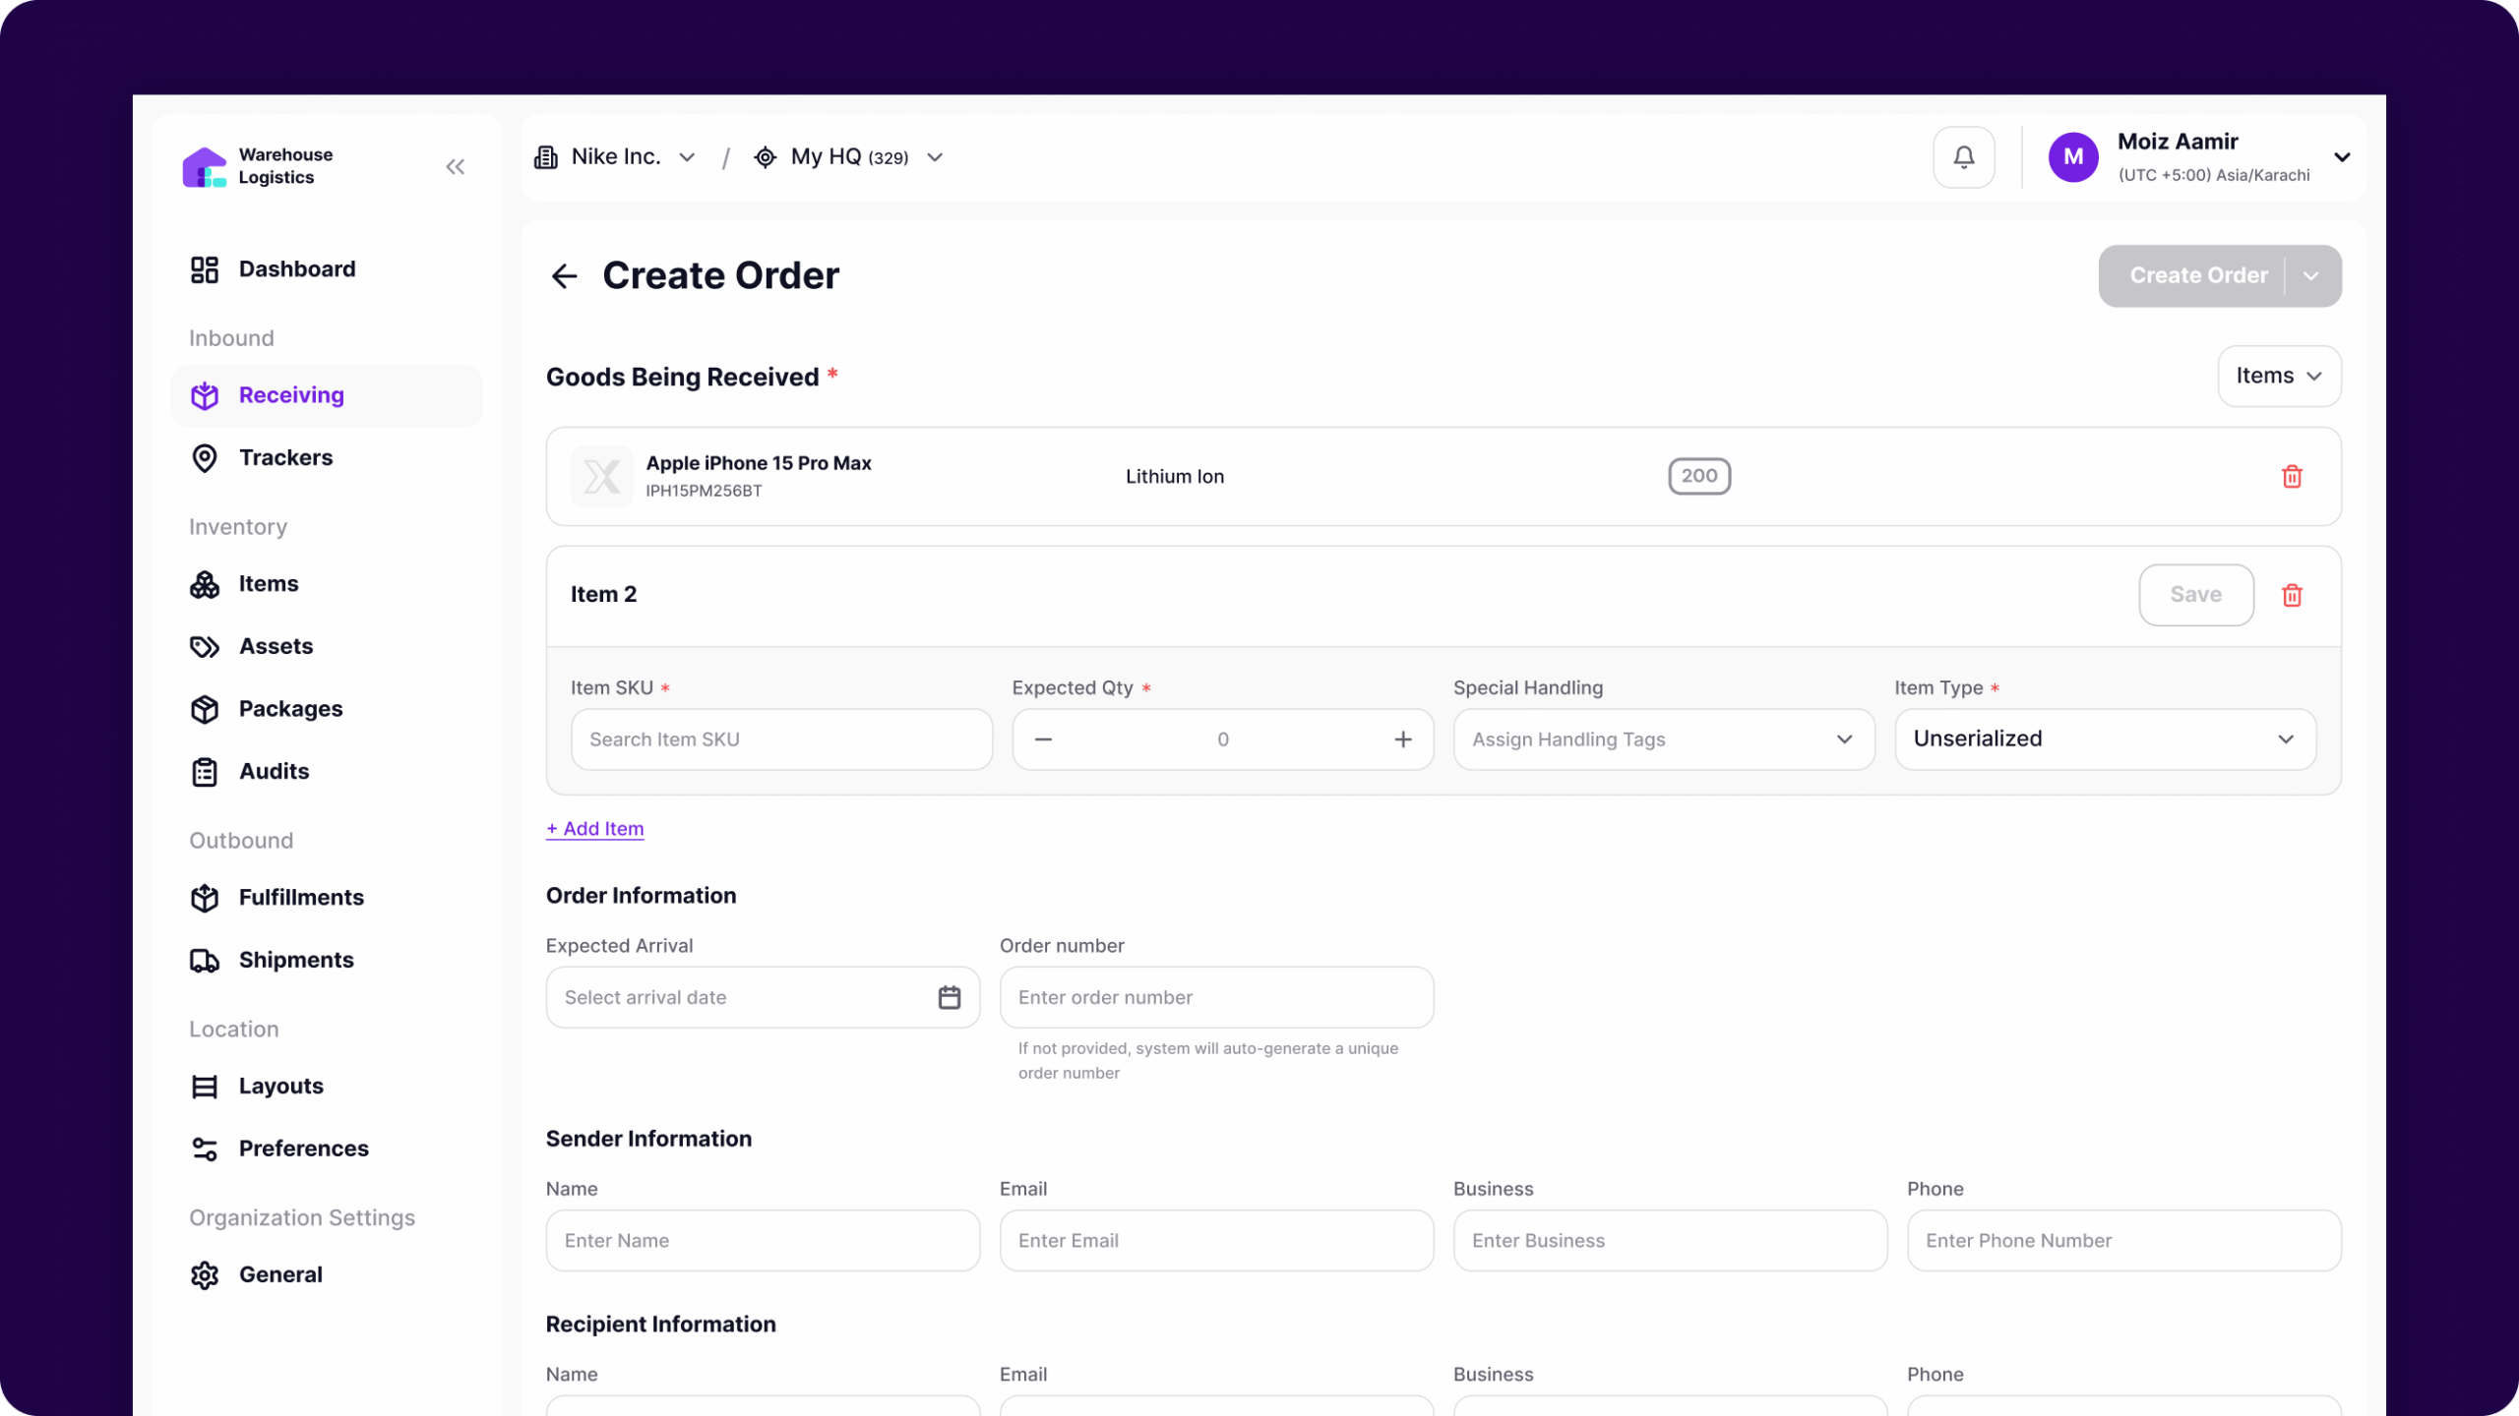
Task: Expand the My HQ location dropdown
Action: pos(935,157)
